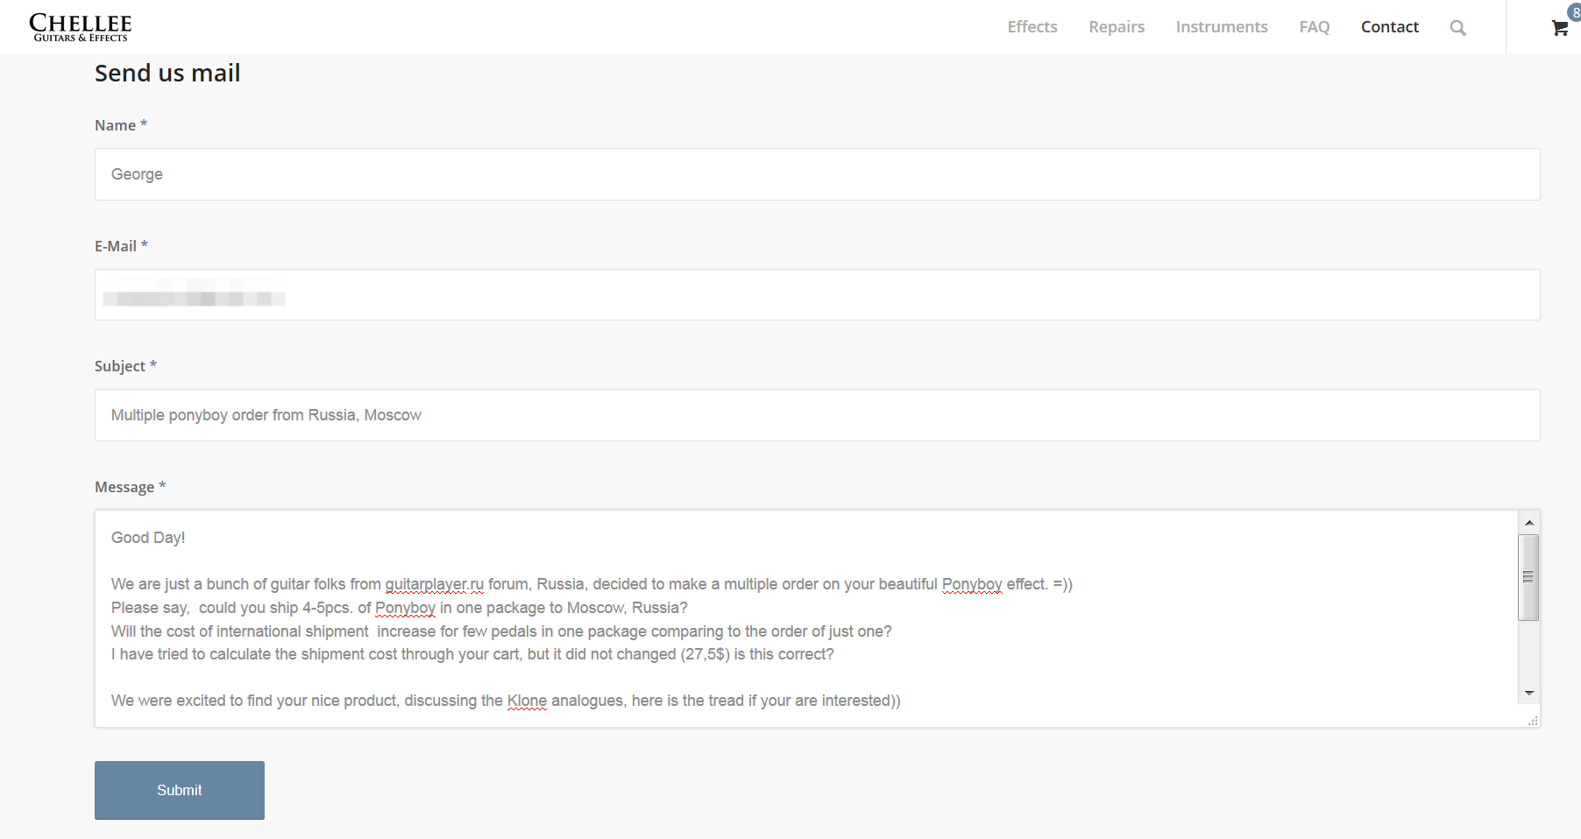Click the 'E-Mail *' field label
Viewport: 1581px width, 839px height.
point(121,246)
